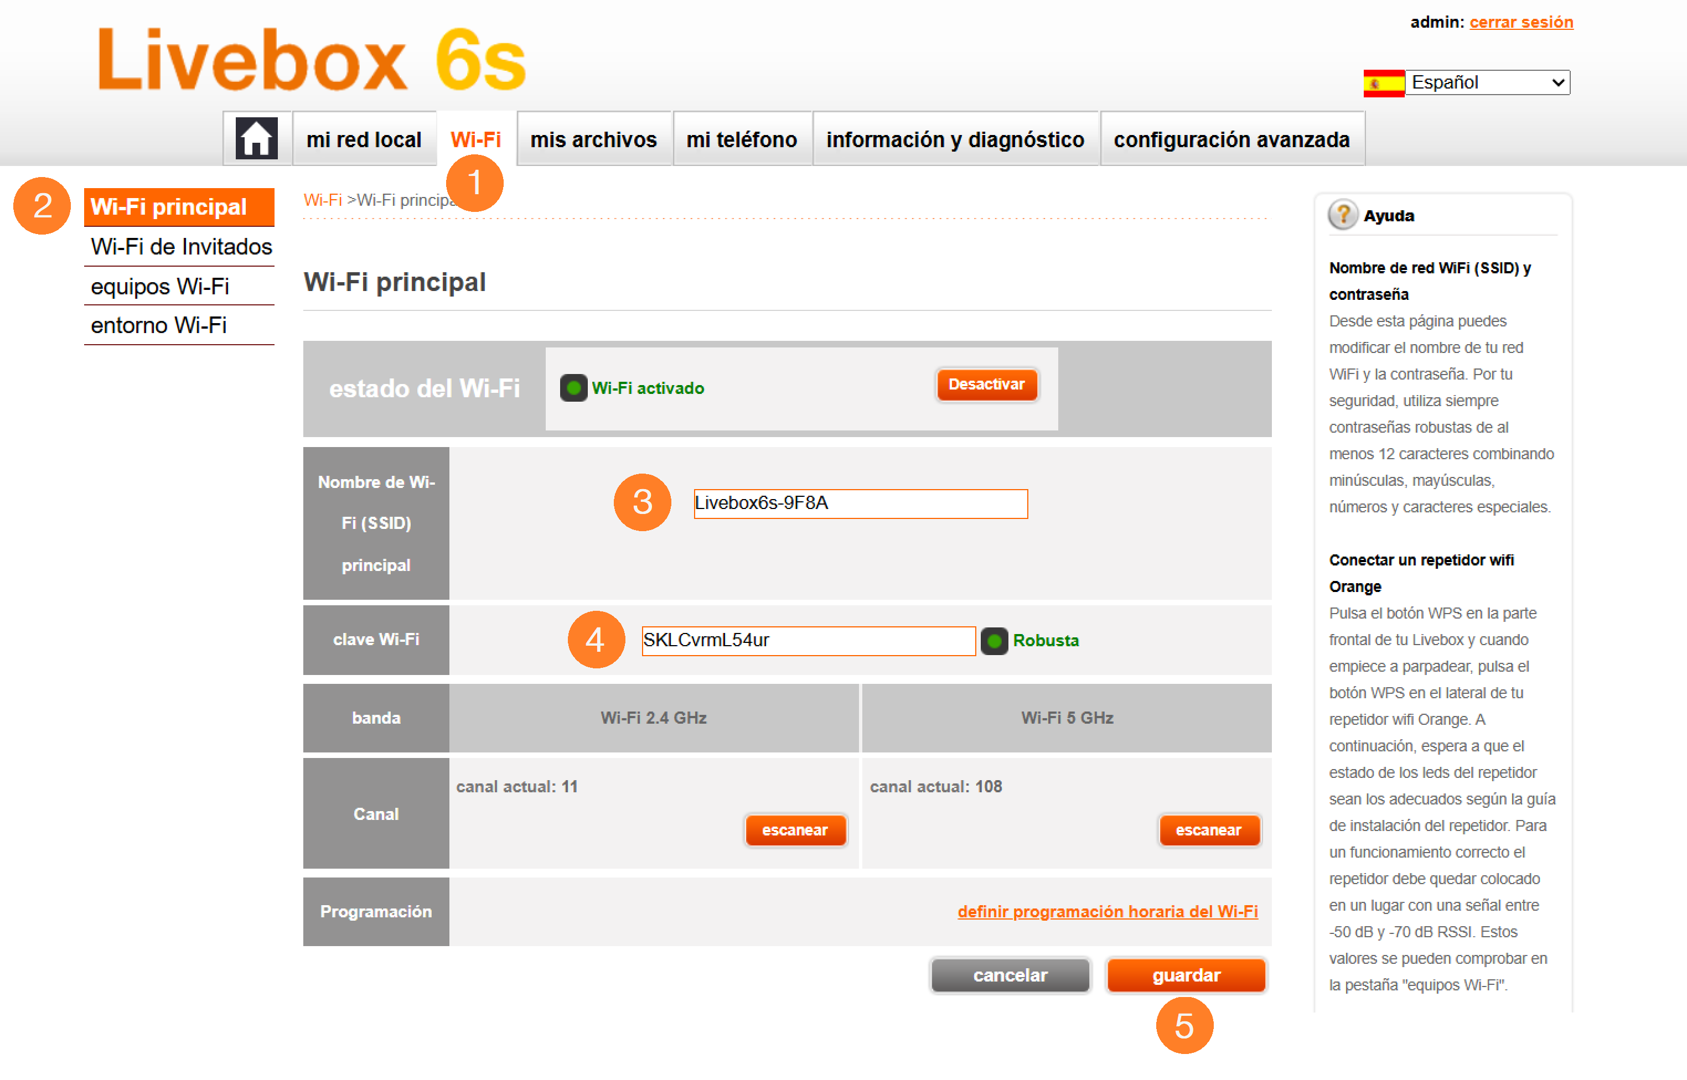Go to entorno Wi-Fi sidebar entry
Image resolution: width=1687 pixels, height=1080 pixels.
pyautogui.click(x=158, y=325)
